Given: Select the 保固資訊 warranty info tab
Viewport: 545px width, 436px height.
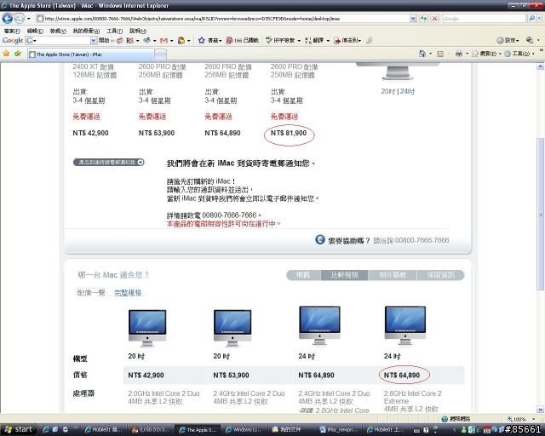Looking at the screenshot, I should pos(441,275).
